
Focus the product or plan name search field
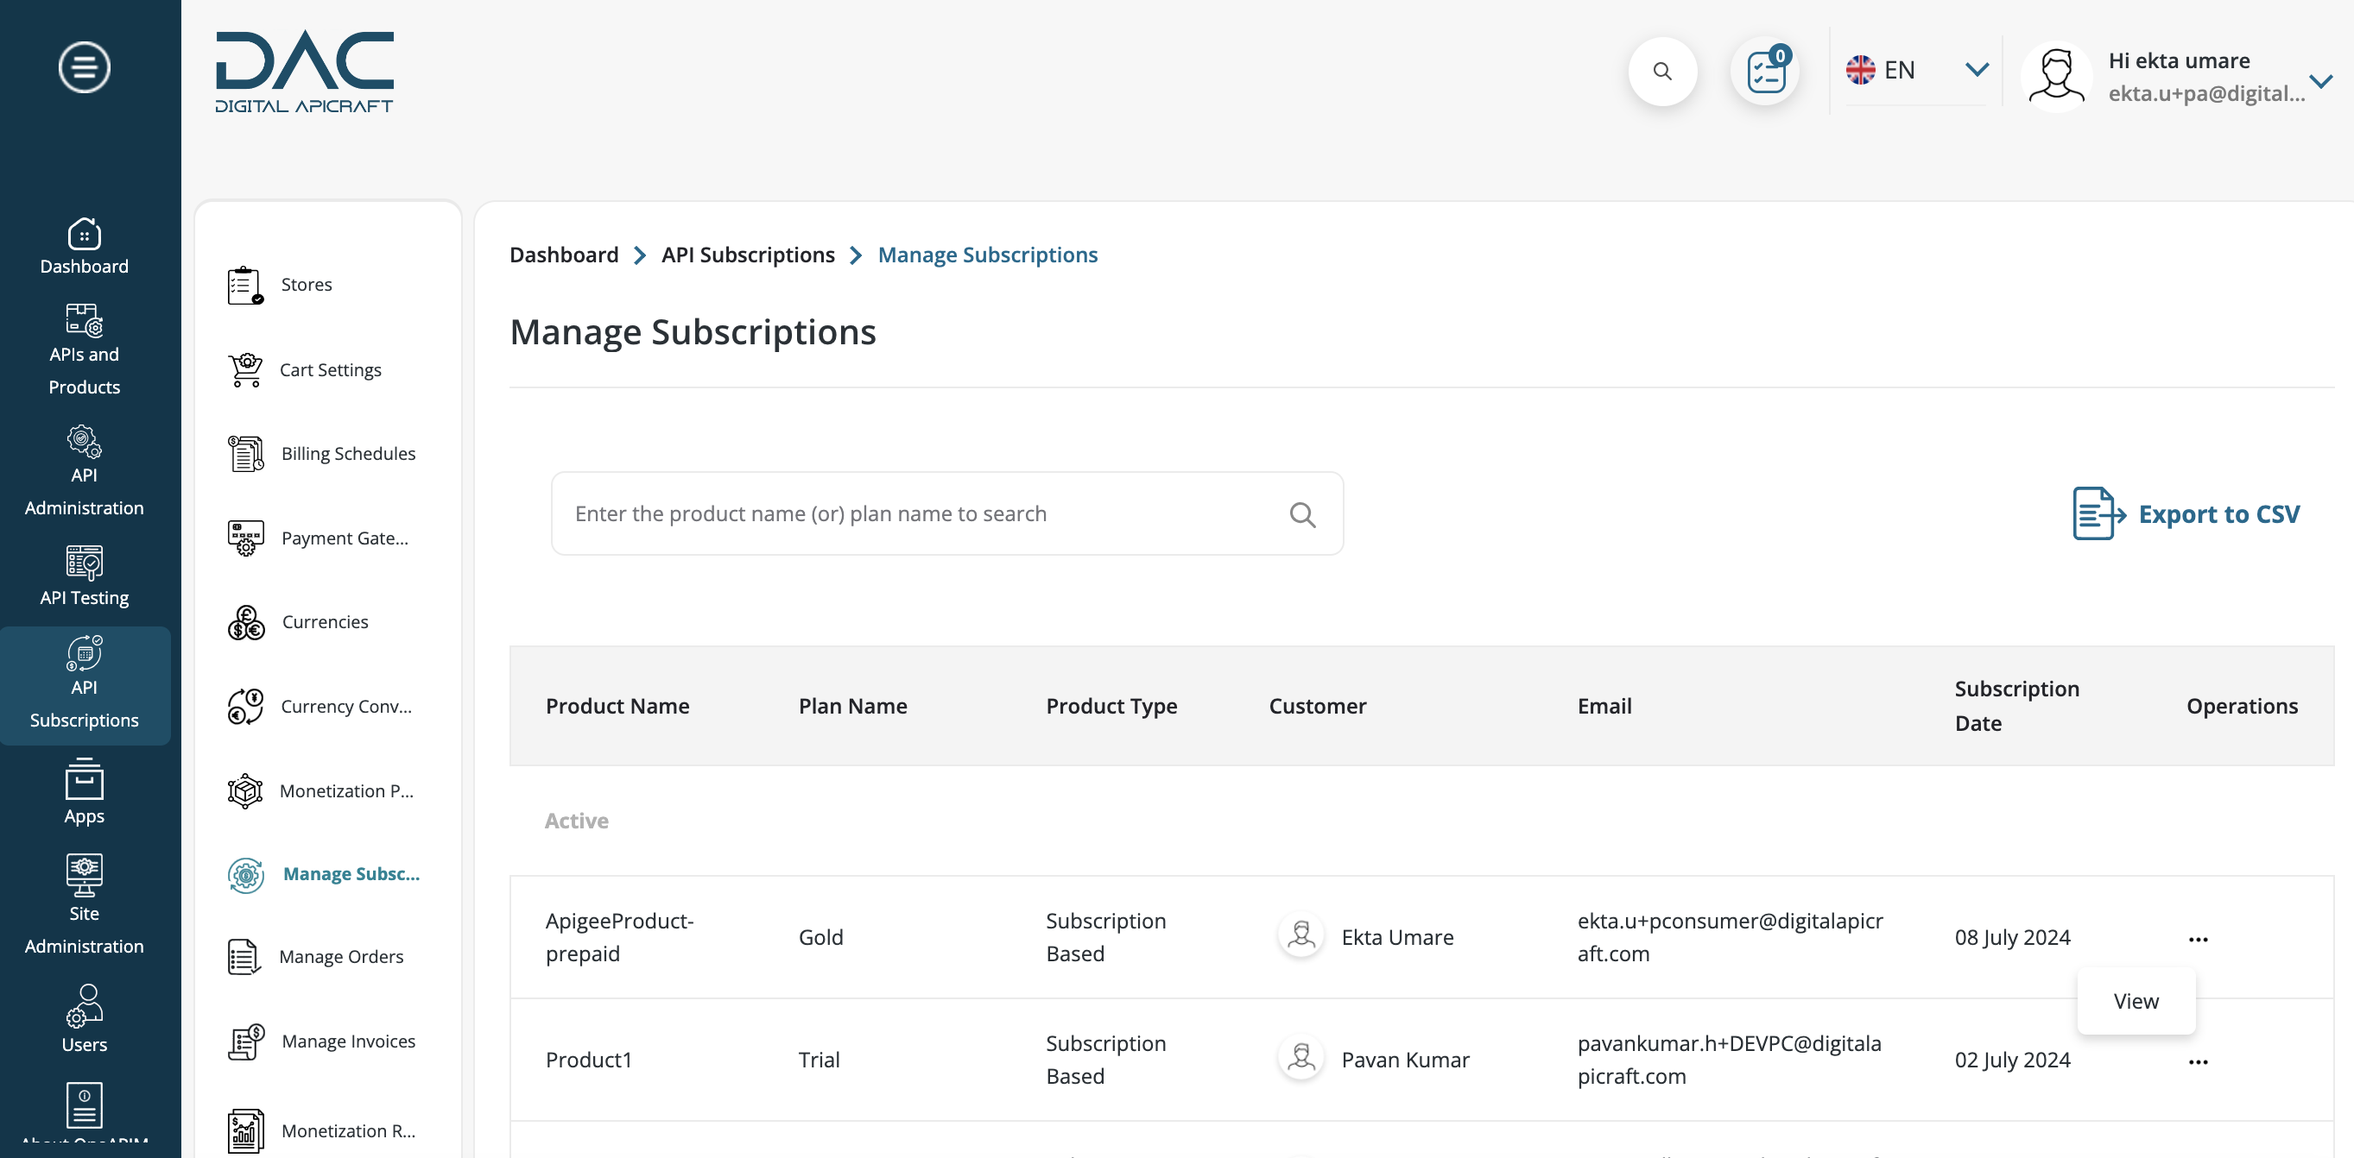click(x=946, y=513)
